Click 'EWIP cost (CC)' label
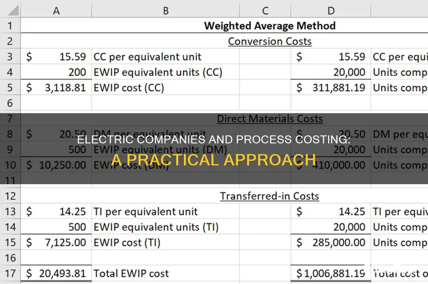This screenshot has width=428, height=284. pos(129,88)
